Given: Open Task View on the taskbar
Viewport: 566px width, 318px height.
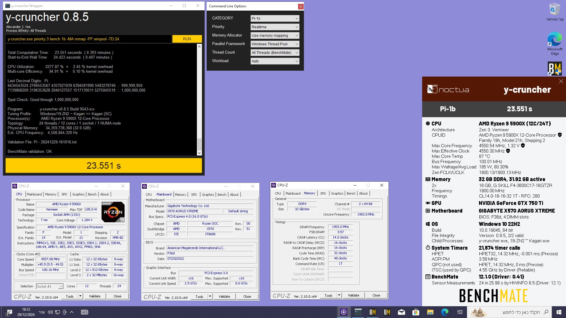Looking at the screenshot, I should (460, 312).
